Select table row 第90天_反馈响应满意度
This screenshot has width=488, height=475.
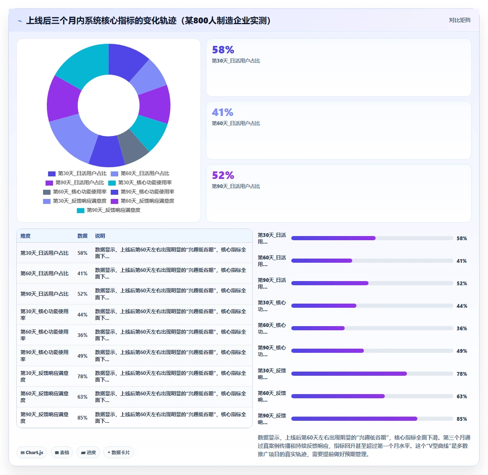(x=135, y=417)
